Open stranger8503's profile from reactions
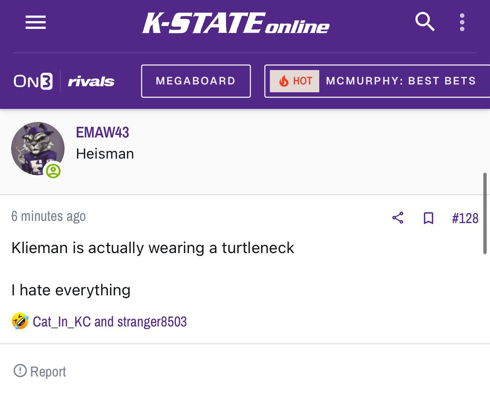 tap(152, 322)
